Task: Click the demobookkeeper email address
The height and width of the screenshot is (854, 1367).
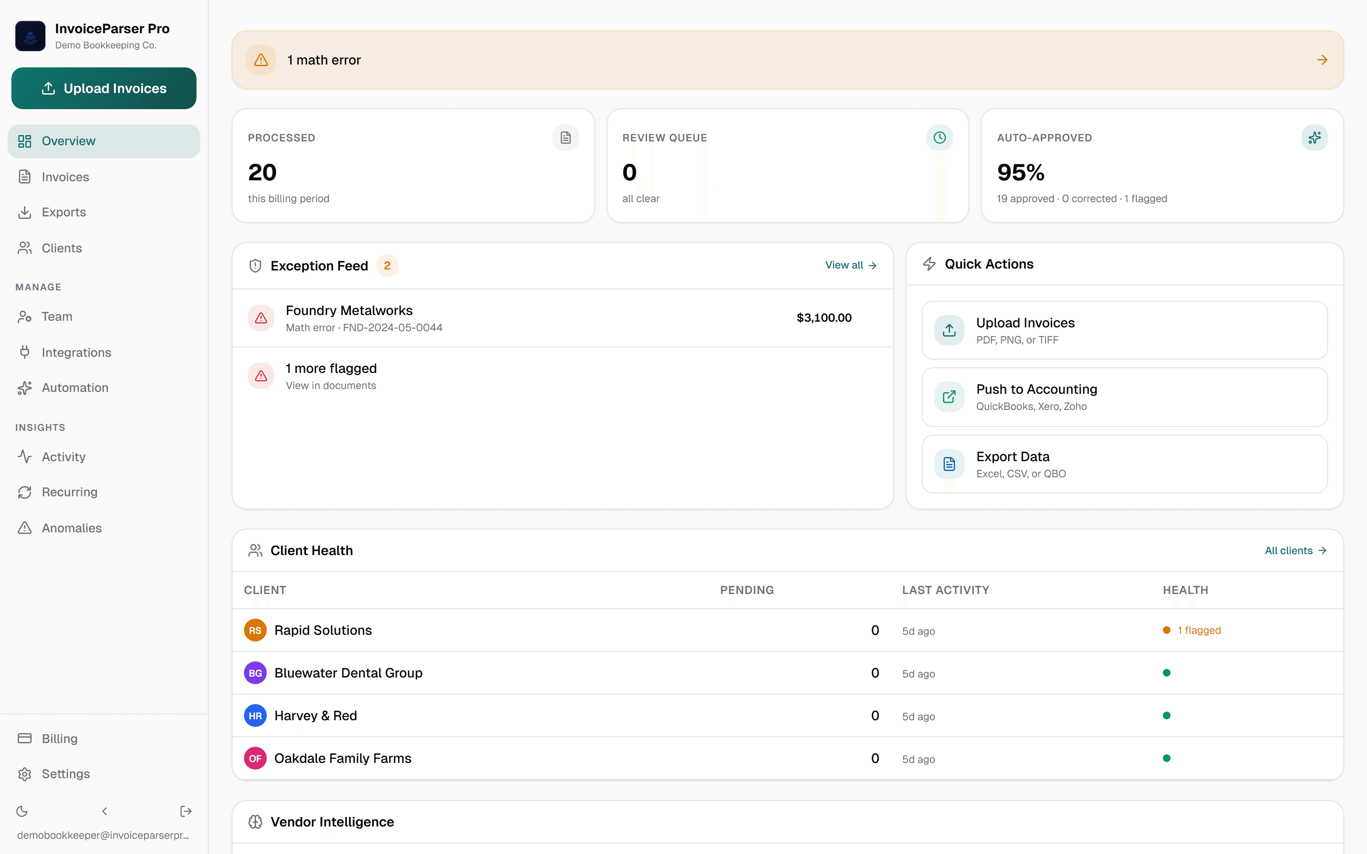Action: pos(103,835)
